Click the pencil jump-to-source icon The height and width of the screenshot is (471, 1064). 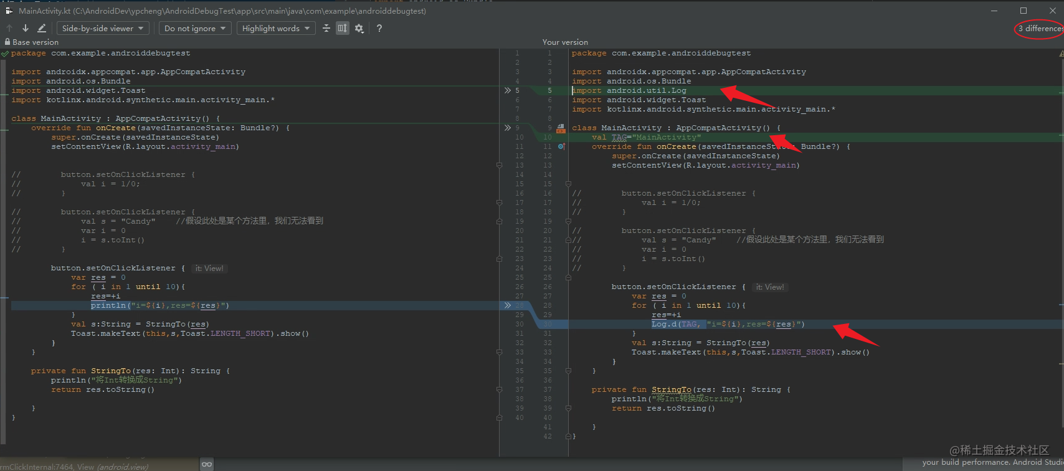(x=42, y=28)
